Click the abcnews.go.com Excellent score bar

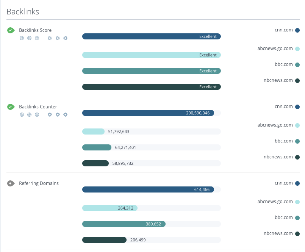[151, 55]
